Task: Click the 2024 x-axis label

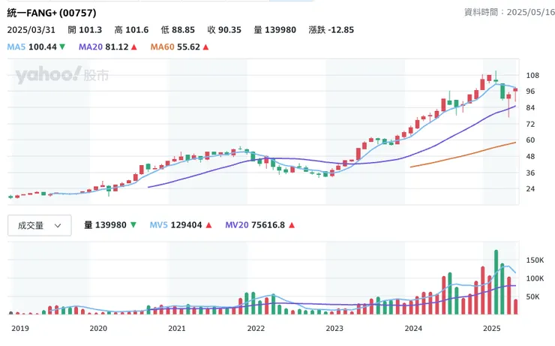Action: click(x=413, y=328)
